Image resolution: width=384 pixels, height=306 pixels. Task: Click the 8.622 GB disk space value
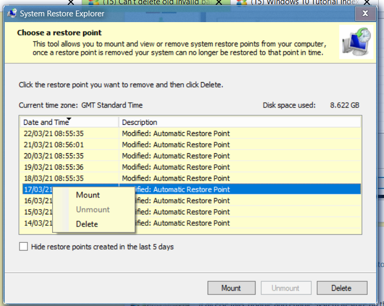click(x=344, y=105)
